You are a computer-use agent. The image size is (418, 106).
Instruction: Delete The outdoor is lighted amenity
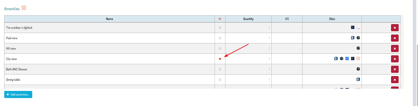[x=394, y=28]
